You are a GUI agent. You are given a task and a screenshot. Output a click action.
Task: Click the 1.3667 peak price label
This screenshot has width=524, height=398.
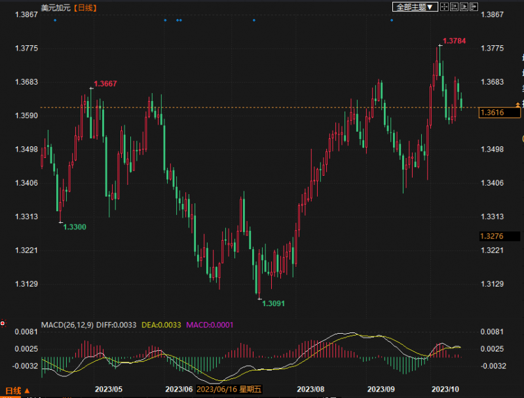click(x=105, y=84)
